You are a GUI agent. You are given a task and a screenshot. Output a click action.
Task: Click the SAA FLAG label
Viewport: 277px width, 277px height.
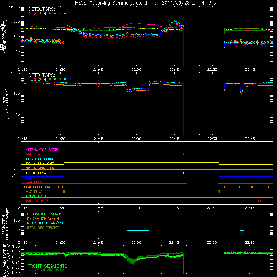click(34, 182)
